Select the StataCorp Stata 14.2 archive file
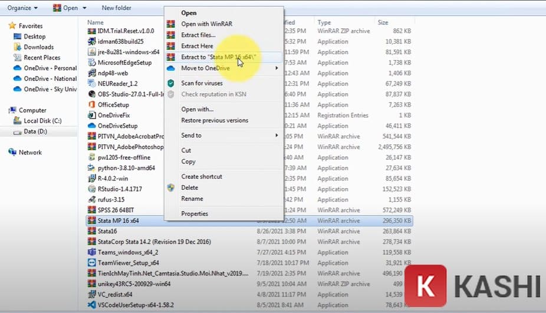Viewport: 546px width, 313px height. [x=154, y=242]
